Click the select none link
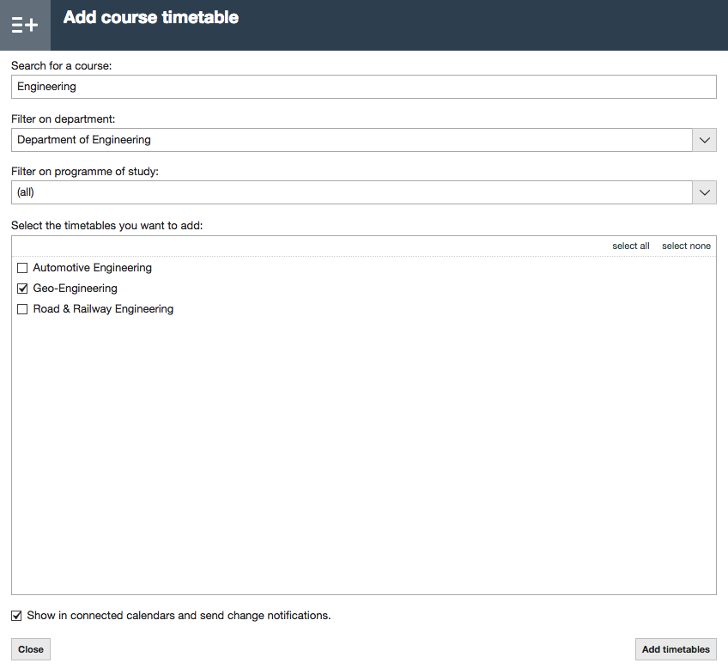 click(x=686, y=246)
